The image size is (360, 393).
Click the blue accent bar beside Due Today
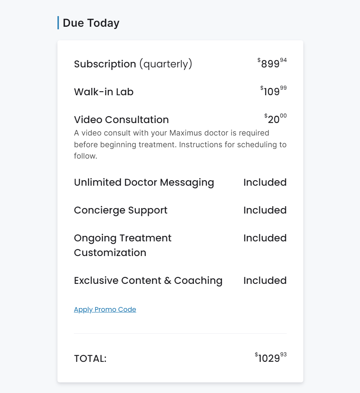[x=58, y=23]
